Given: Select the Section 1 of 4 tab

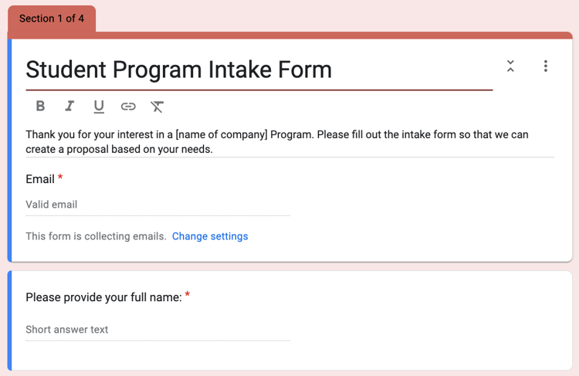Looking at the screenshot, I should (52, 19).
